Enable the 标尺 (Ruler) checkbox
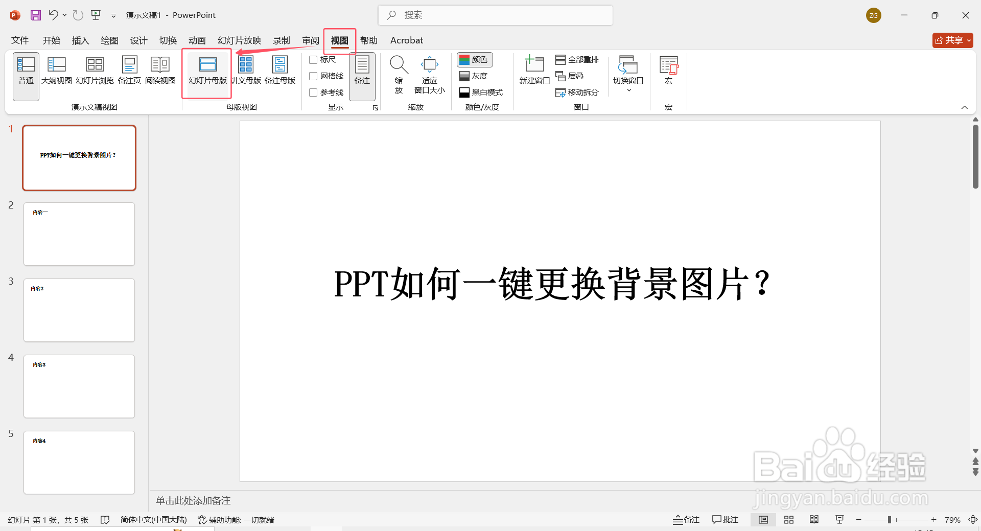 click(x=314, y=59)
